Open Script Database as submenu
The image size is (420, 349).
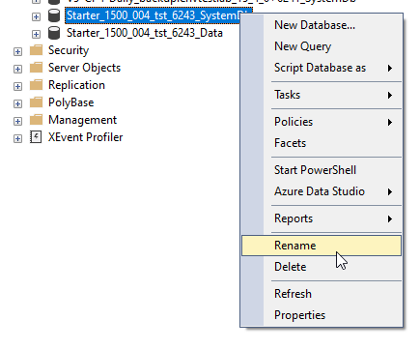tap(322, 68)
